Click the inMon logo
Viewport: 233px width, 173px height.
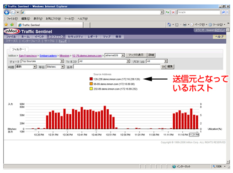[12, 31]
